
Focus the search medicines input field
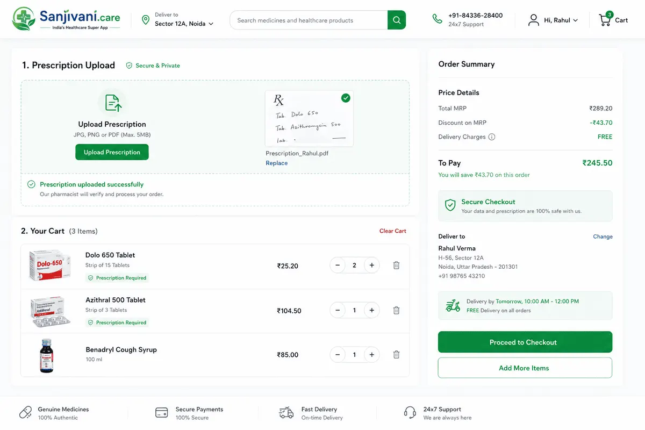(x=309, y=20)
